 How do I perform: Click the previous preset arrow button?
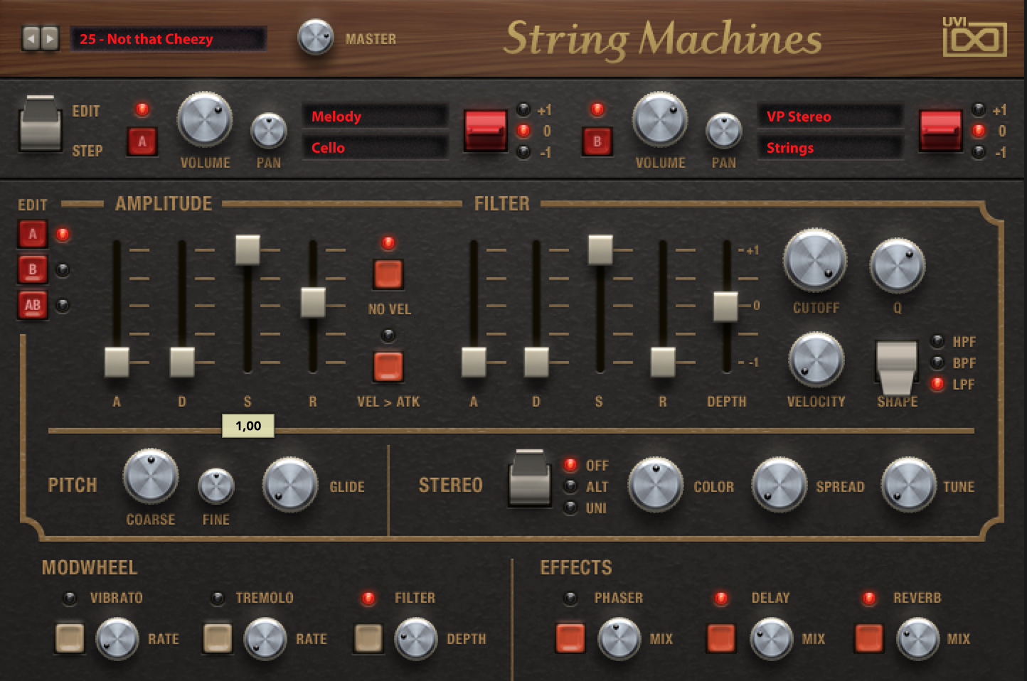(x=31, y=38)
